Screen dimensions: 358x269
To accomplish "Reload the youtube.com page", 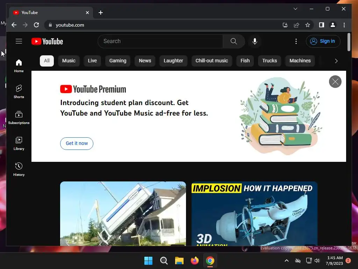I will [x=36, y=25].
